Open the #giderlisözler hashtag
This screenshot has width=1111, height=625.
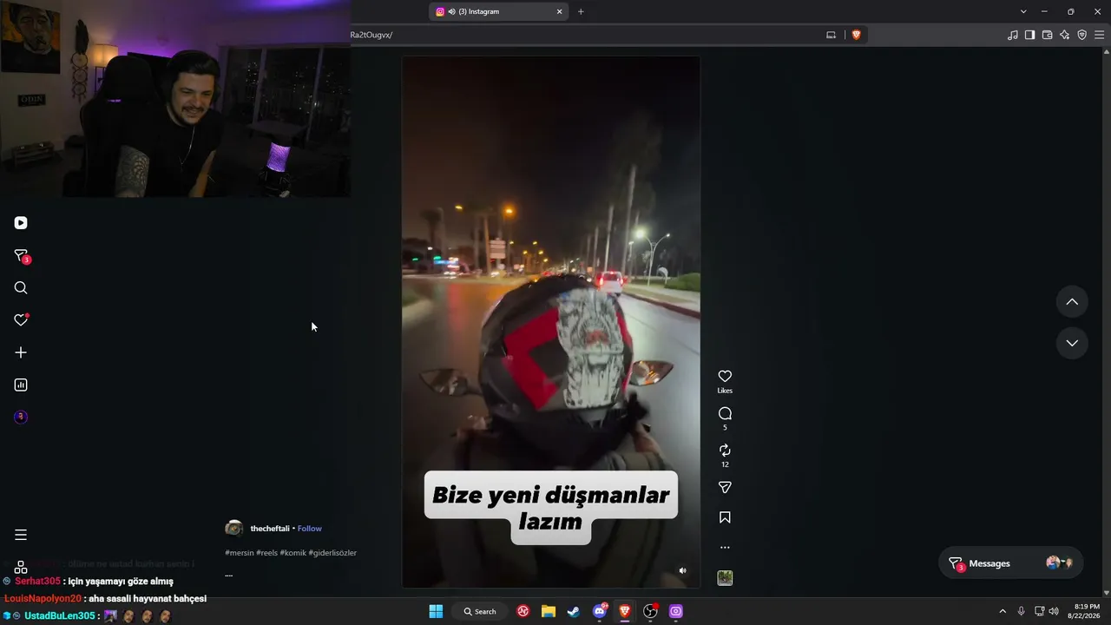332,553
